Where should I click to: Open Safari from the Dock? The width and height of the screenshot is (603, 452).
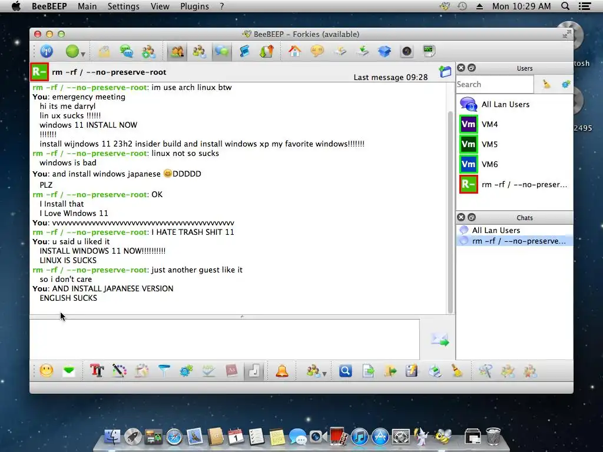click(x=174, y=437)
